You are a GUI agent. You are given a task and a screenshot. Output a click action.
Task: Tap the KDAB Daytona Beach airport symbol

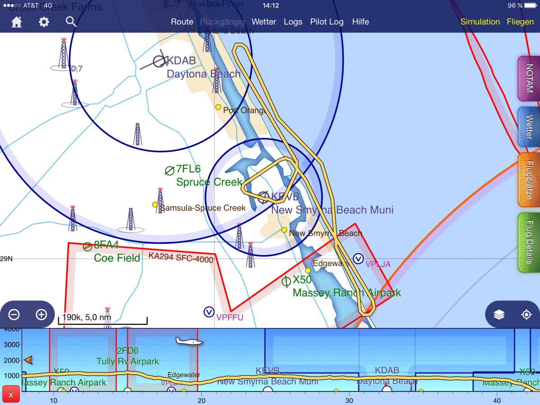tap(159, 62)
